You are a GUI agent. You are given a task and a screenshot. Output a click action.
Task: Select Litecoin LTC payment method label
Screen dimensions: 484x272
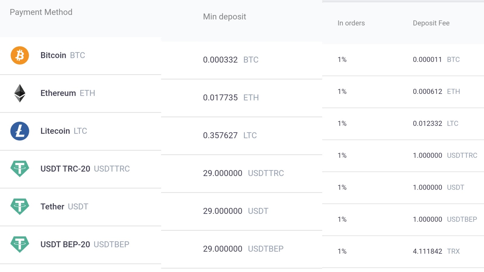pyautogui.click(x=64, y=131)
